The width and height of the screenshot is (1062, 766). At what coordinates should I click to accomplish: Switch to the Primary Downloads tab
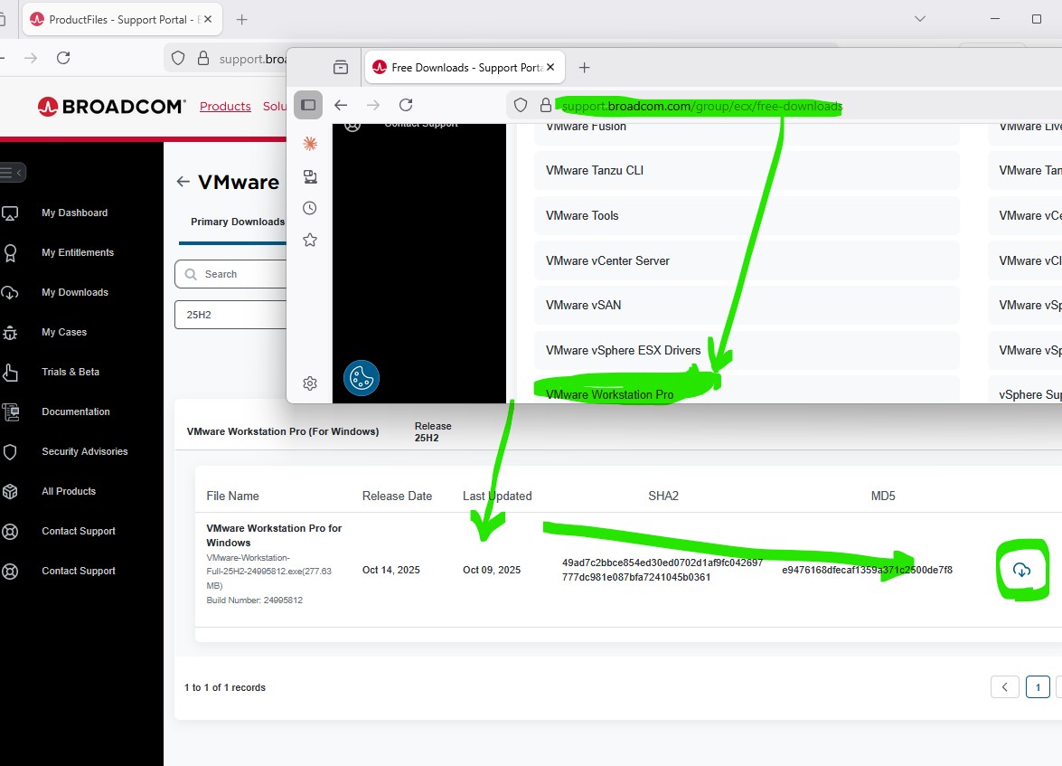237,222
